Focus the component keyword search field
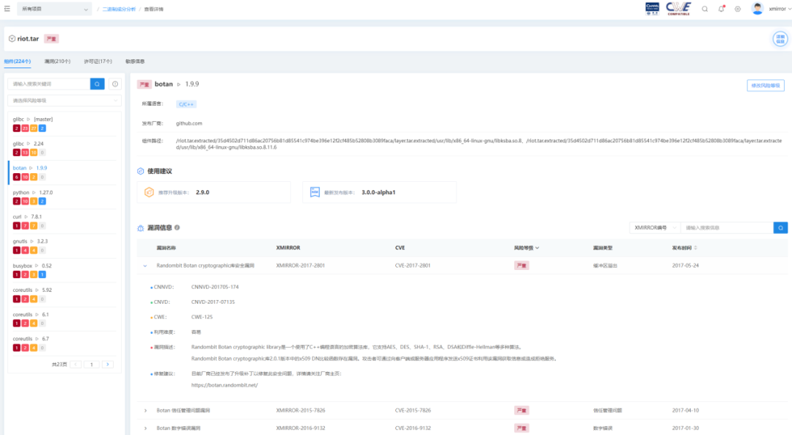The height and width of the screenshot is (435, 792). (49, 84)
